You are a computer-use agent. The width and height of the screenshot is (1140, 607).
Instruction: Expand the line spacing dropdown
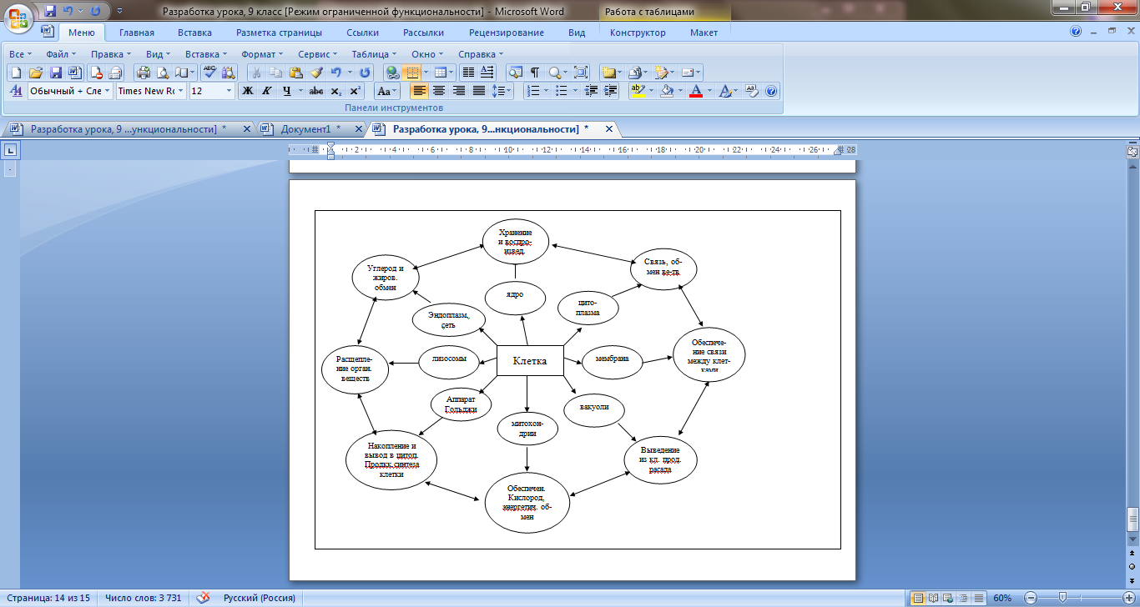coord(509,91)
